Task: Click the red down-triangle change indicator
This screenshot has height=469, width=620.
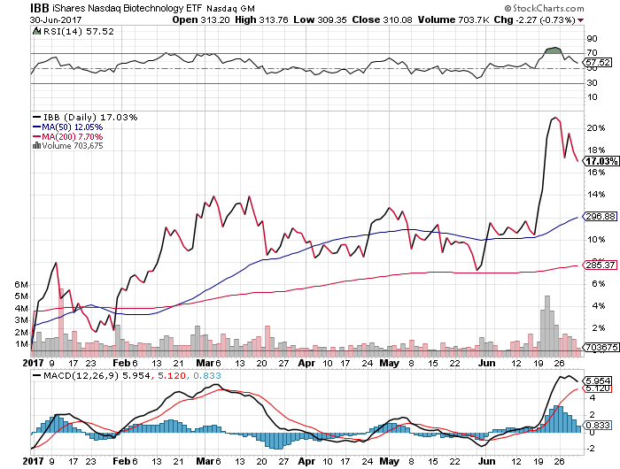Action: click(580, 20)
